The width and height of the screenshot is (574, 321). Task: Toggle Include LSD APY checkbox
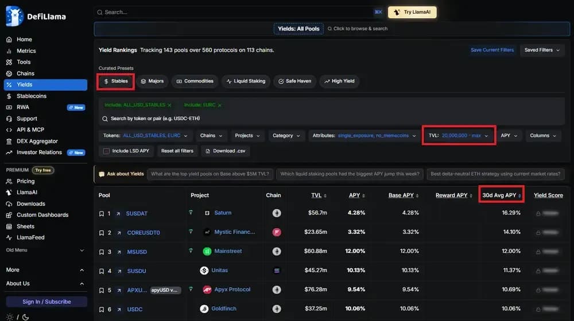106,151
